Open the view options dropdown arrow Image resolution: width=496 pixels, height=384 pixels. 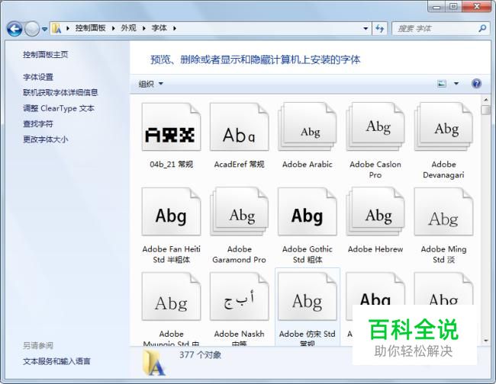(x=456, y=84)
